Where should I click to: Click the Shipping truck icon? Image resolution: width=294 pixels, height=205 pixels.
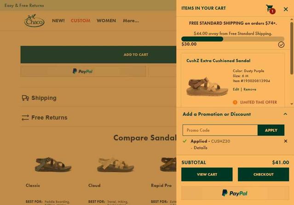(x=25, y=98)
